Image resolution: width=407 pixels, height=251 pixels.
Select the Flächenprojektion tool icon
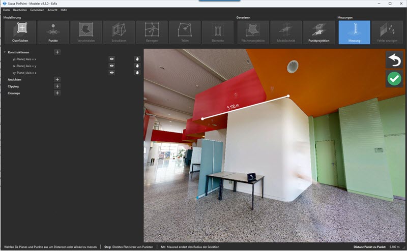click(253, 33)
